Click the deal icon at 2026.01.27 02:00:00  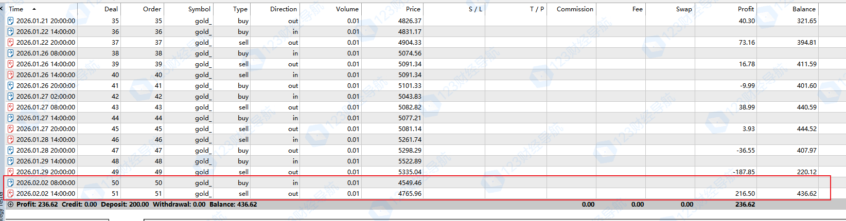click(10, 97)
